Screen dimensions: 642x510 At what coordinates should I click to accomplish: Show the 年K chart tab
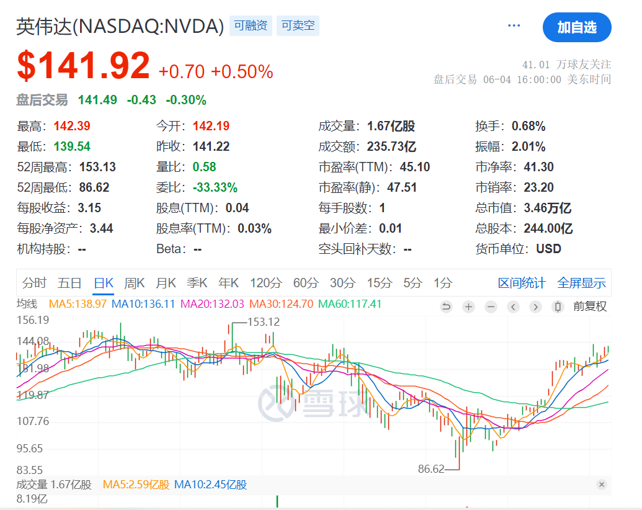(228, 283)
